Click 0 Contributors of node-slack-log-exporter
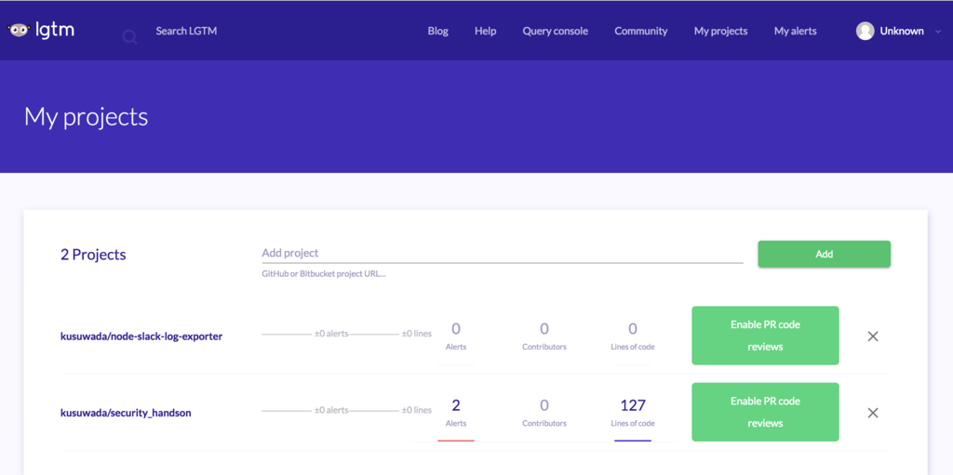This screenshot has height=475, width=953. pyautogui.click(x=544, y=336)
